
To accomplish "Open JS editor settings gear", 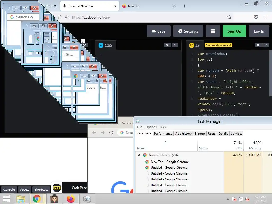I will pyautogui.click(x=258, y=45).
